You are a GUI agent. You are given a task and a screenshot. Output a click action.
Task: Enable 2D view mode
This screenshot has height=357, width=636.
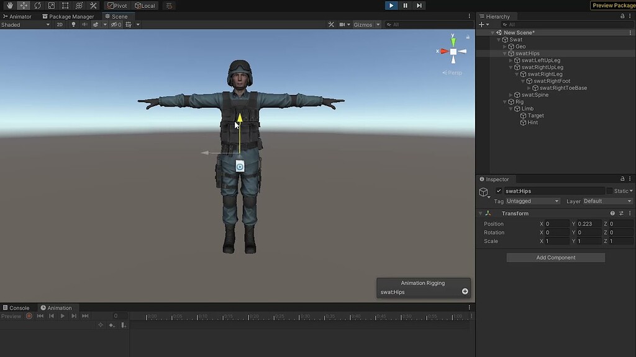point(60,25)
